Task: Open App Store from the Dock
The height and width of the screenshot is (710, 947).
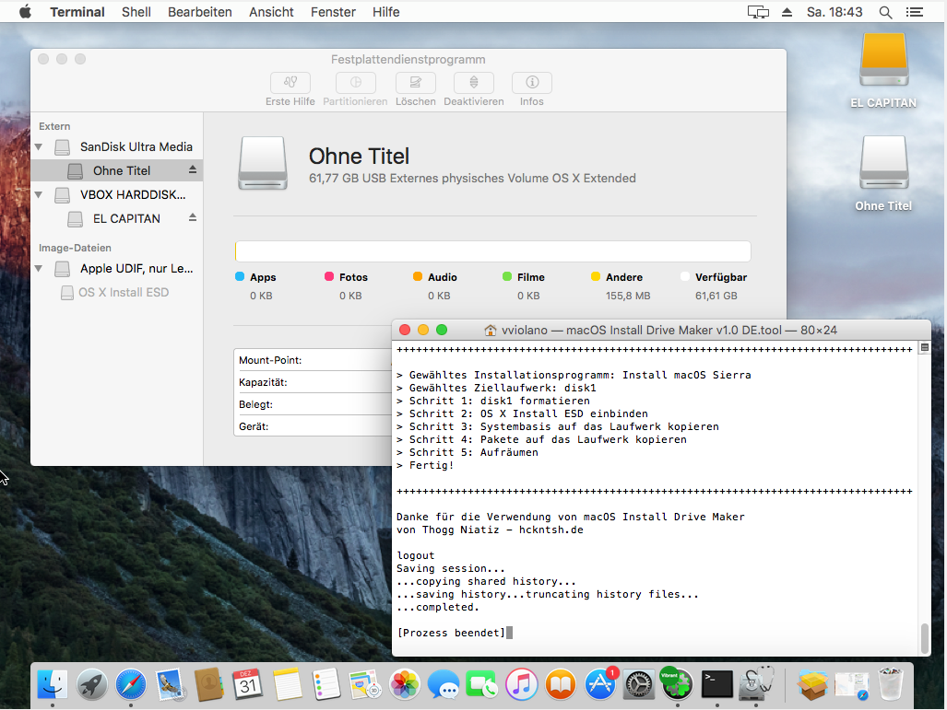Action: tap(599, 684)
